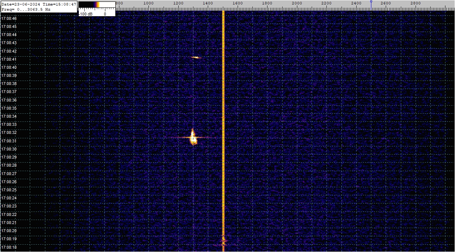455x252 pixels.
Task: Click the small signal blip at 17:08:41
Action: 196,57
